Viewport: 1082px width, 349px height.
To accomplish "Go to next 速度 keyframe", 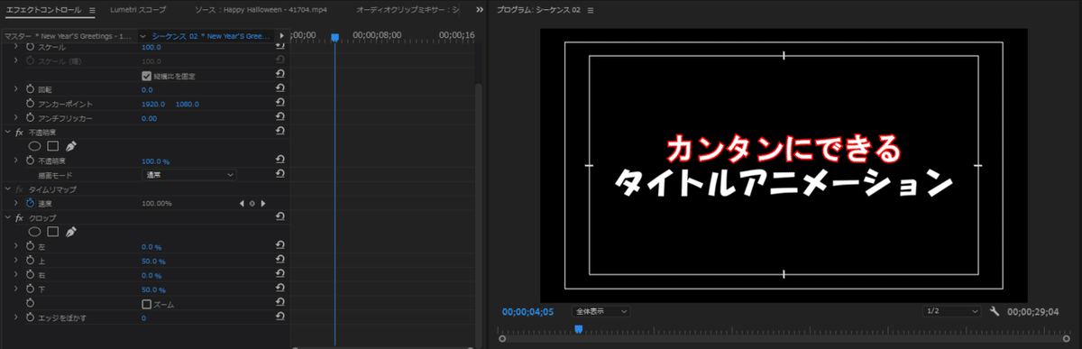I will pyautogui.click(x=262, y=204).
